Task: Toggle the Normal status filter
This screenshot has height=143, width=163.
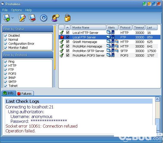Action: 5,40
